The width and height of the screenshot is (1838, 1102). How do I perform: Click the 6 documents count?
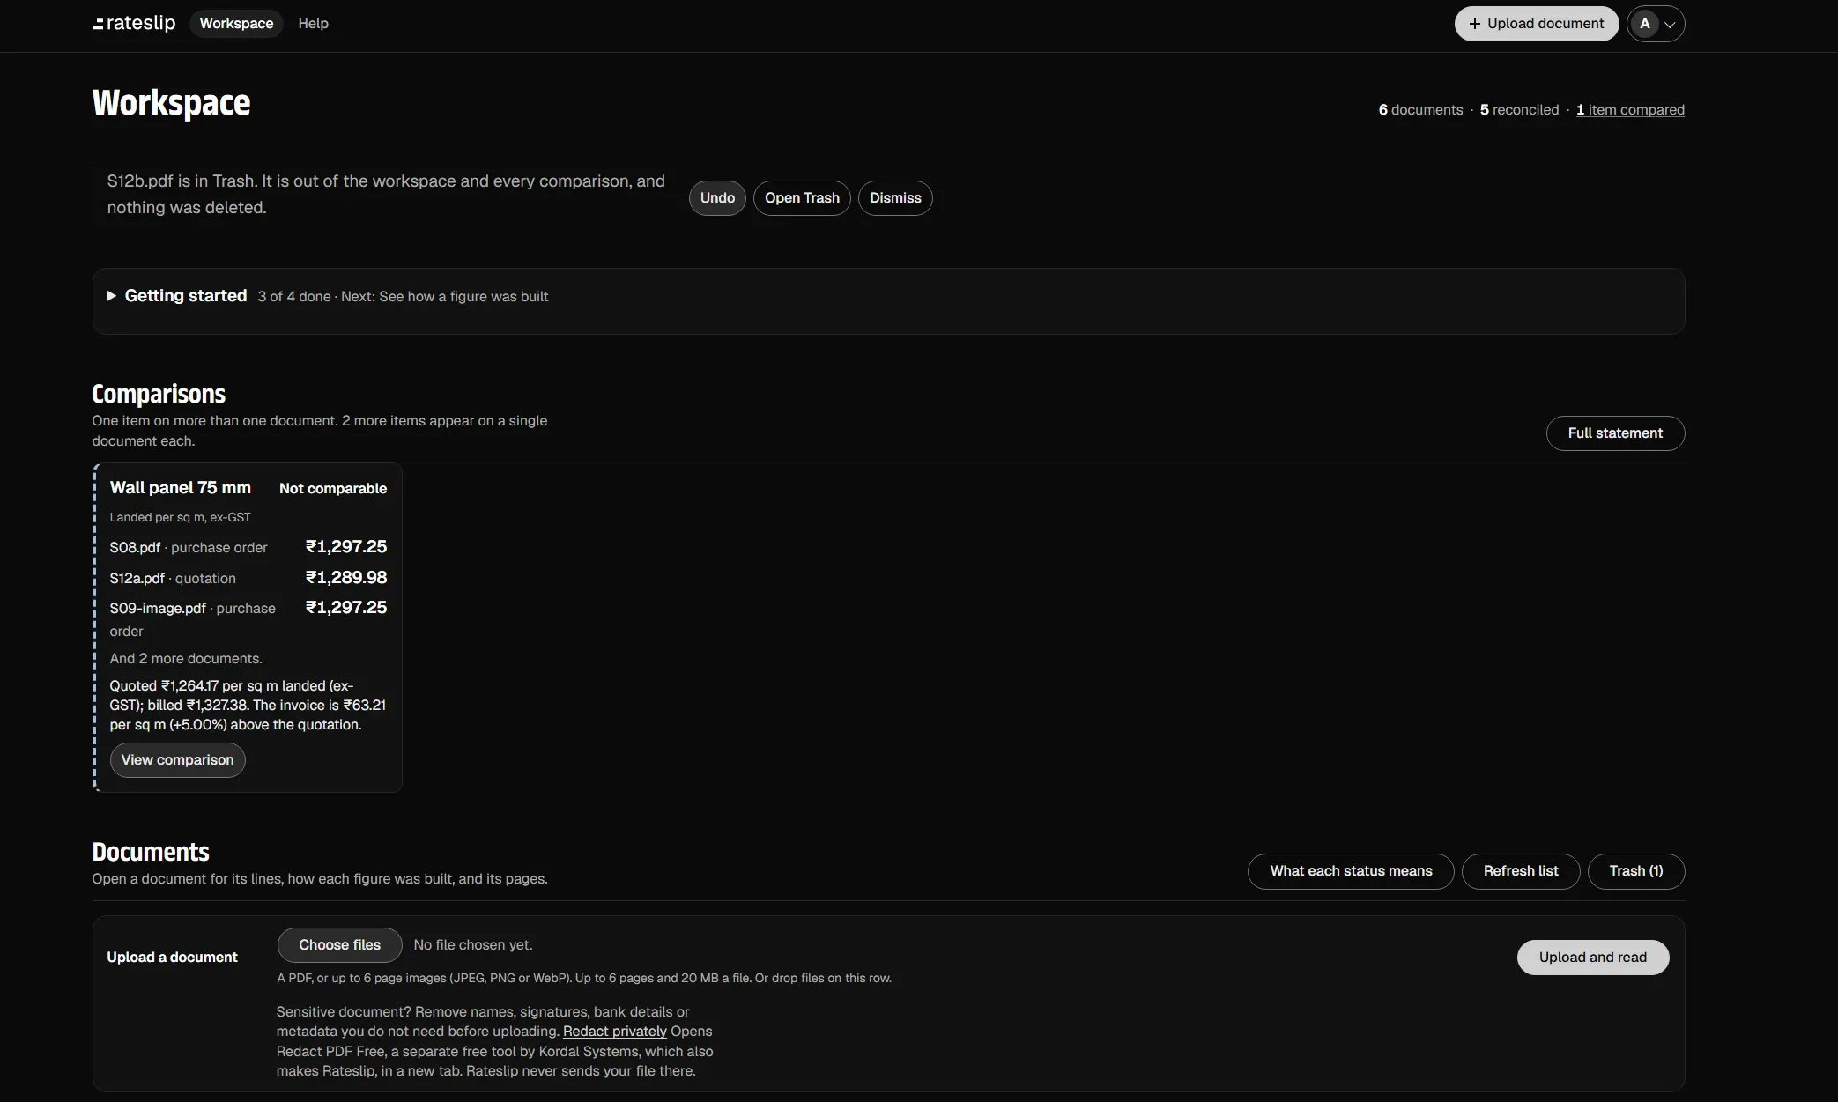click(x=1420, y=110)
